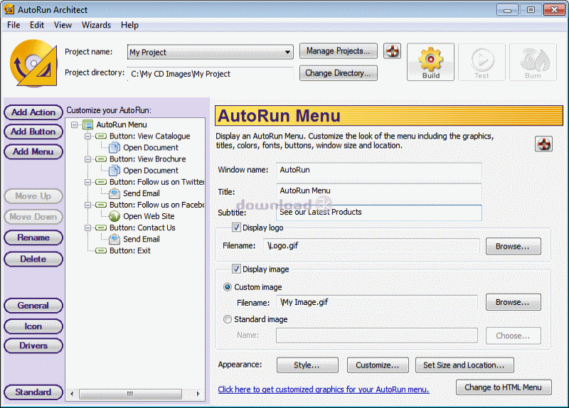Click the Add Action button
The image size is (569, 408).
33,112
